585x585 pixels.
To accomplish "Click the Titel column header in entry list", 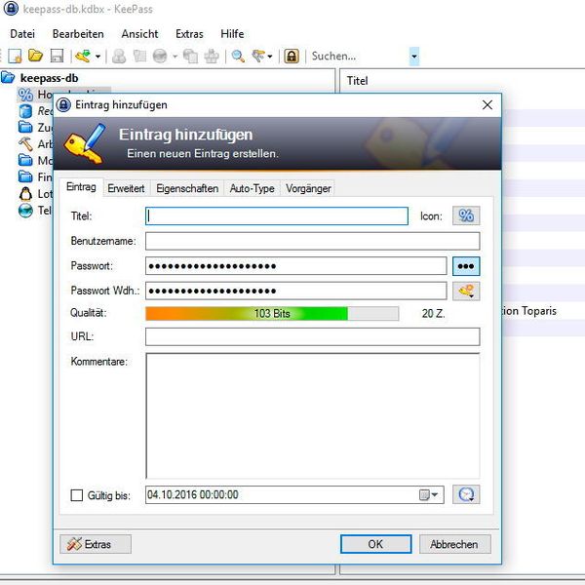I will tap(357, 81).
